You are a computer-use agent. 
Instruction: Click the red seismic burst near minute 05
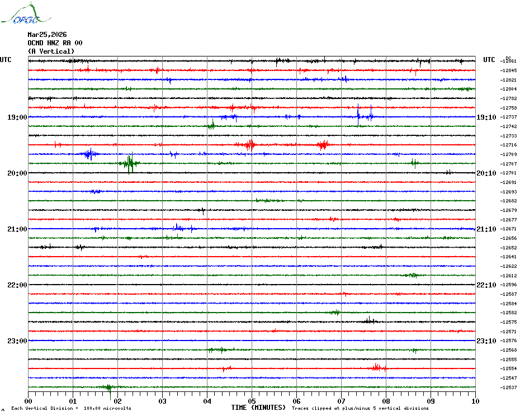(x=250, y=145)
